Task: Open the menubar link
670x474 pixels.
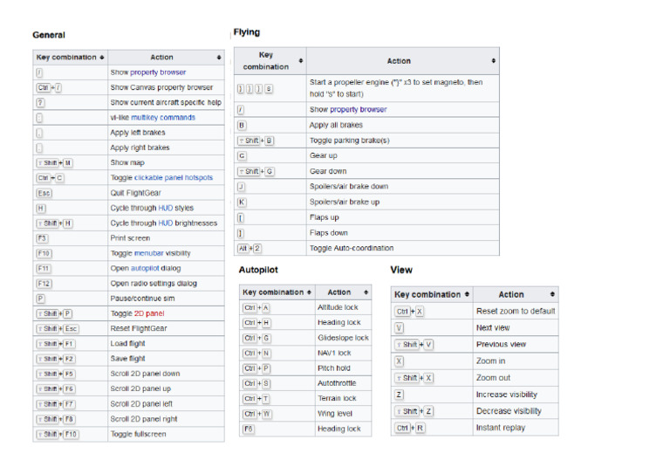Action: point(150,253)
